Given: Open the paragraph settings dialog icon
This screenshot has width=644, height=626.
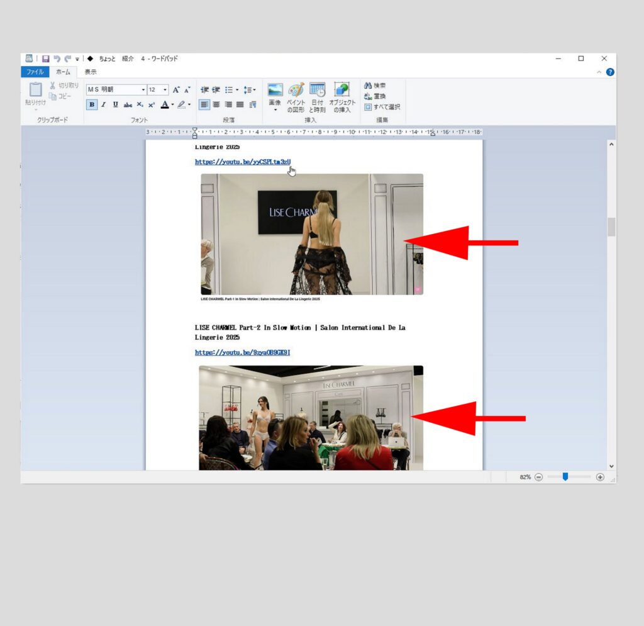Looking at the screenshot, I should pyautogui.click(x=253, y=104).
